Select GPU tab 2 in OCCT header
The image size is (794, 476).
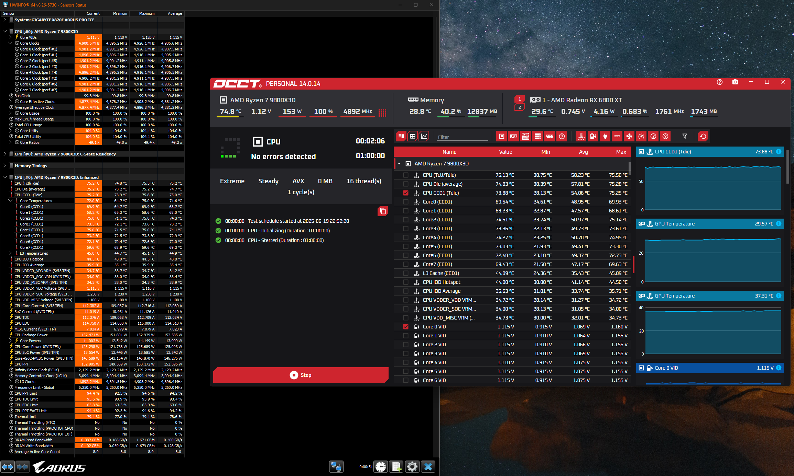pyautogui.click(x=520, y=107)
